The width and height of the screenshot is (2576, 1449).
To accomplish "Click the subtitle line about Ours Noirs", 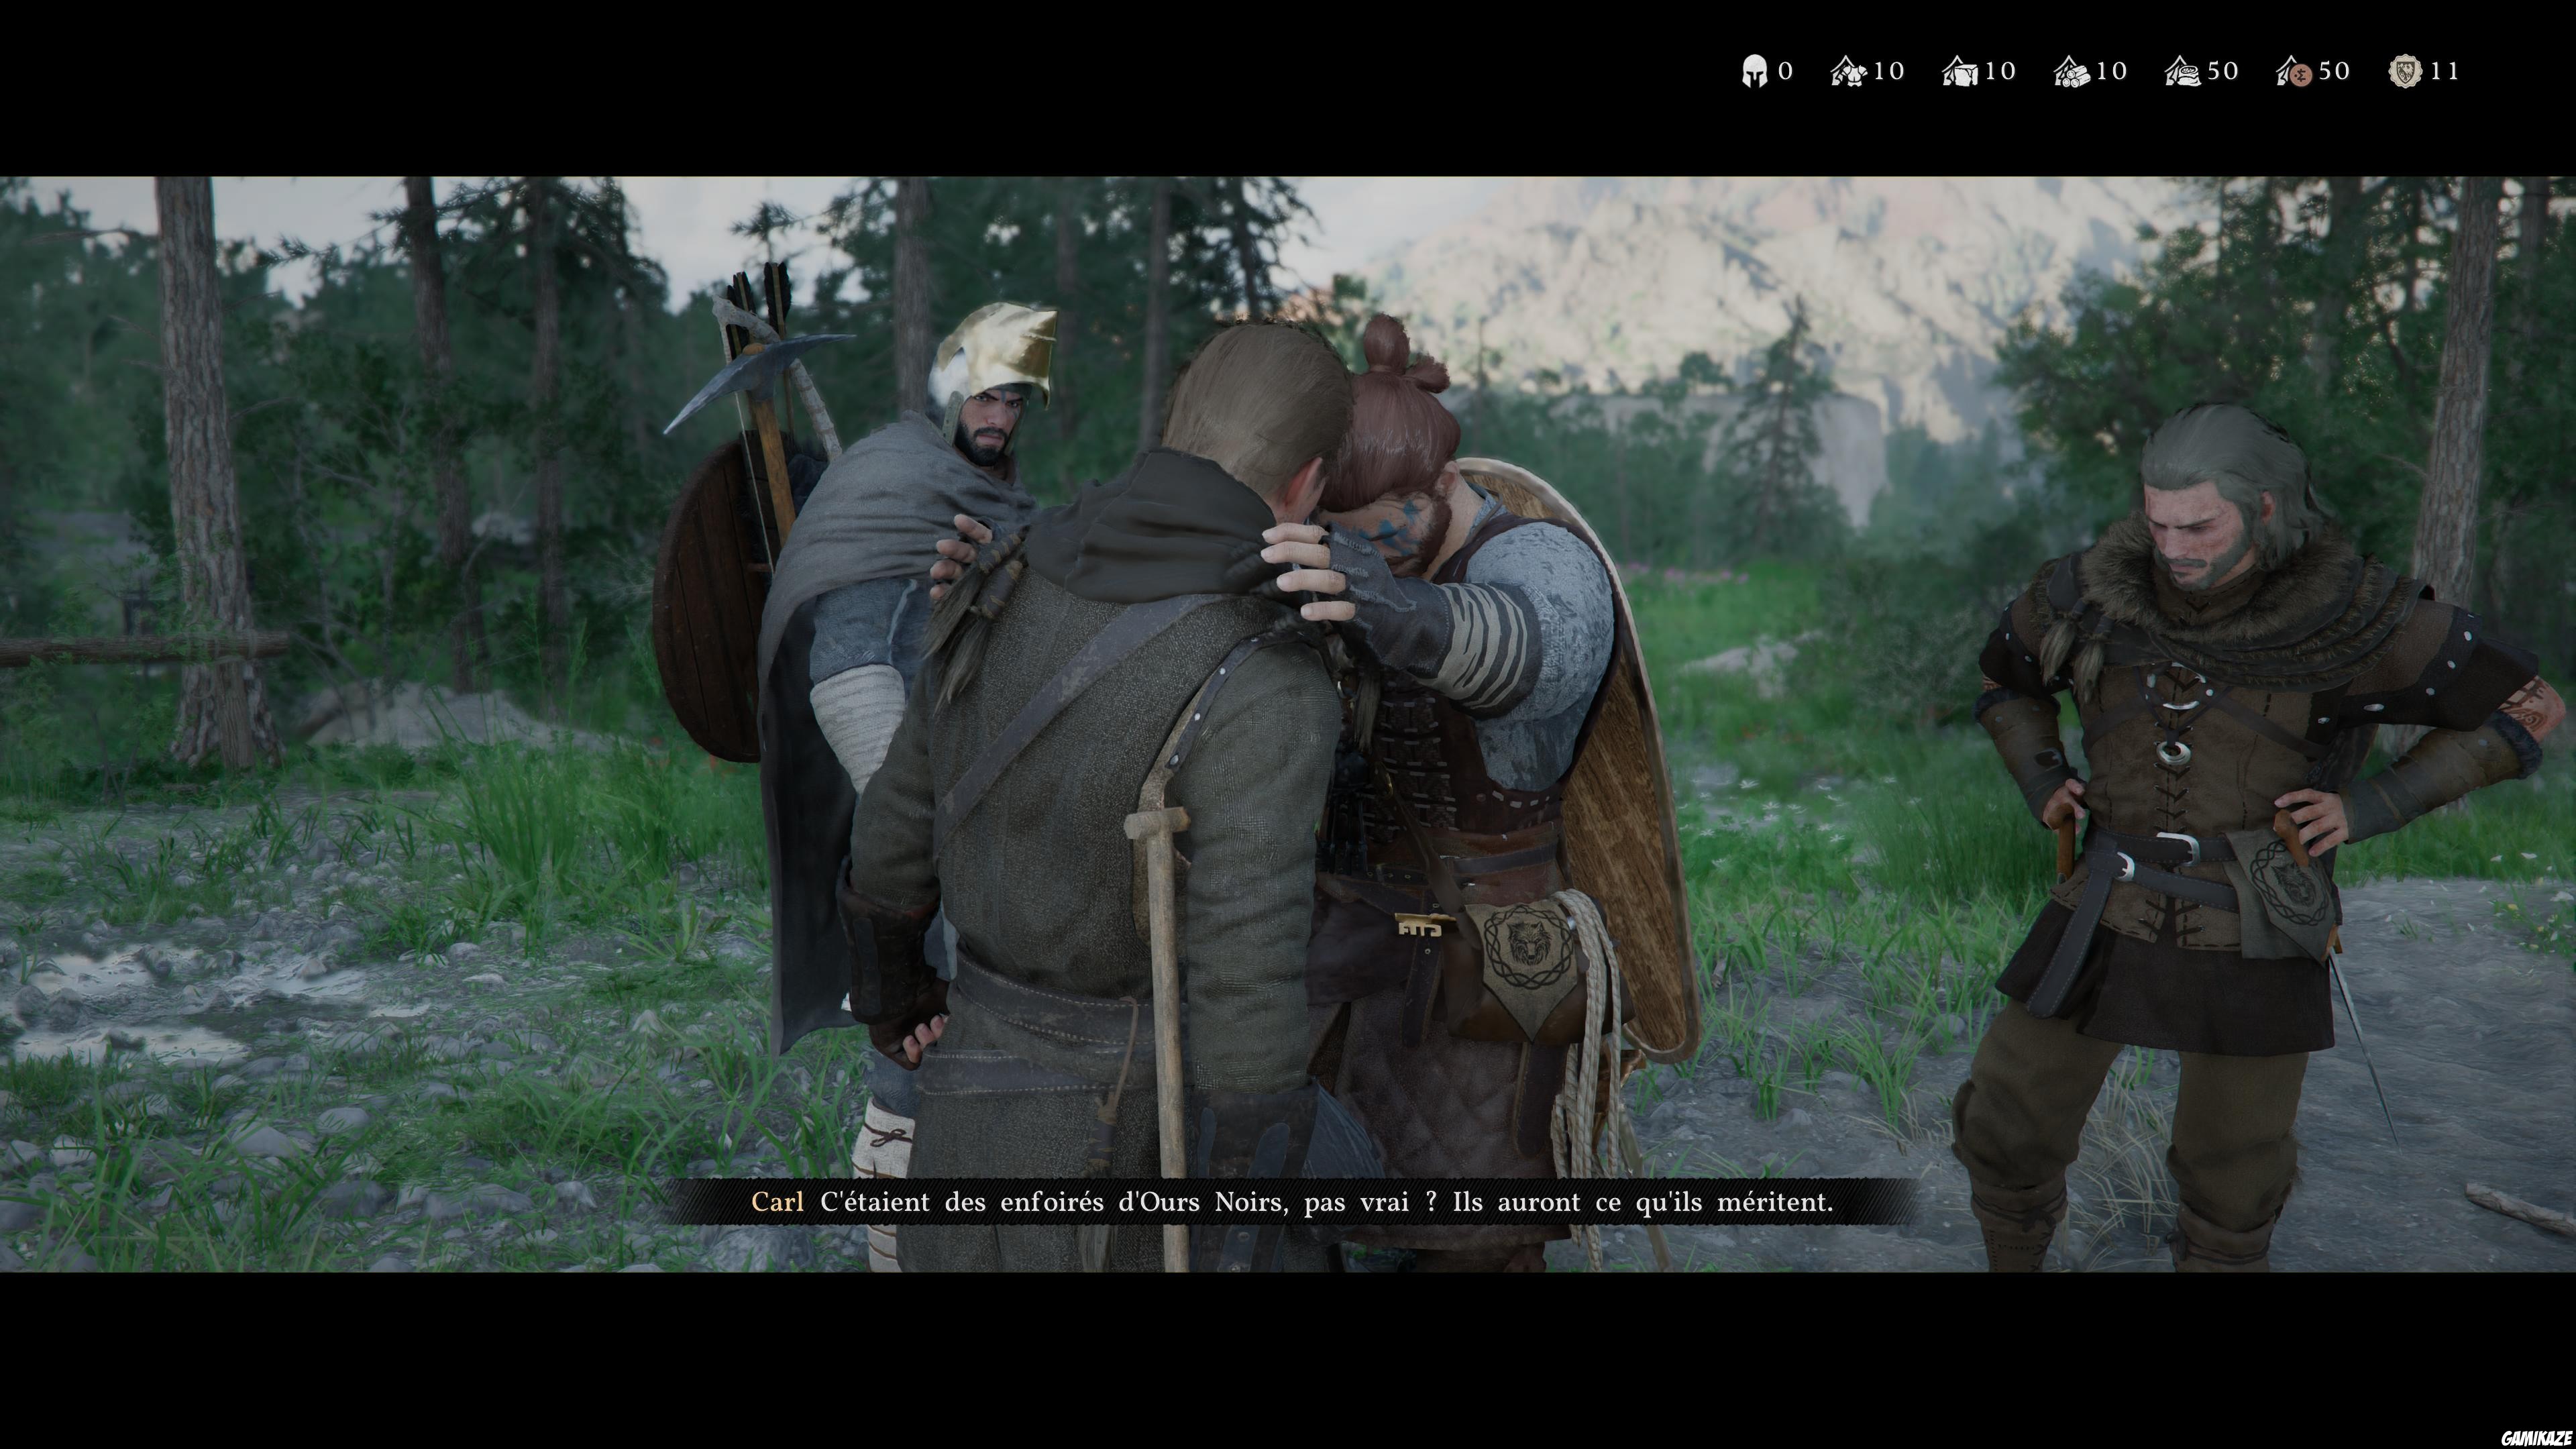I will point(1326,1202).
